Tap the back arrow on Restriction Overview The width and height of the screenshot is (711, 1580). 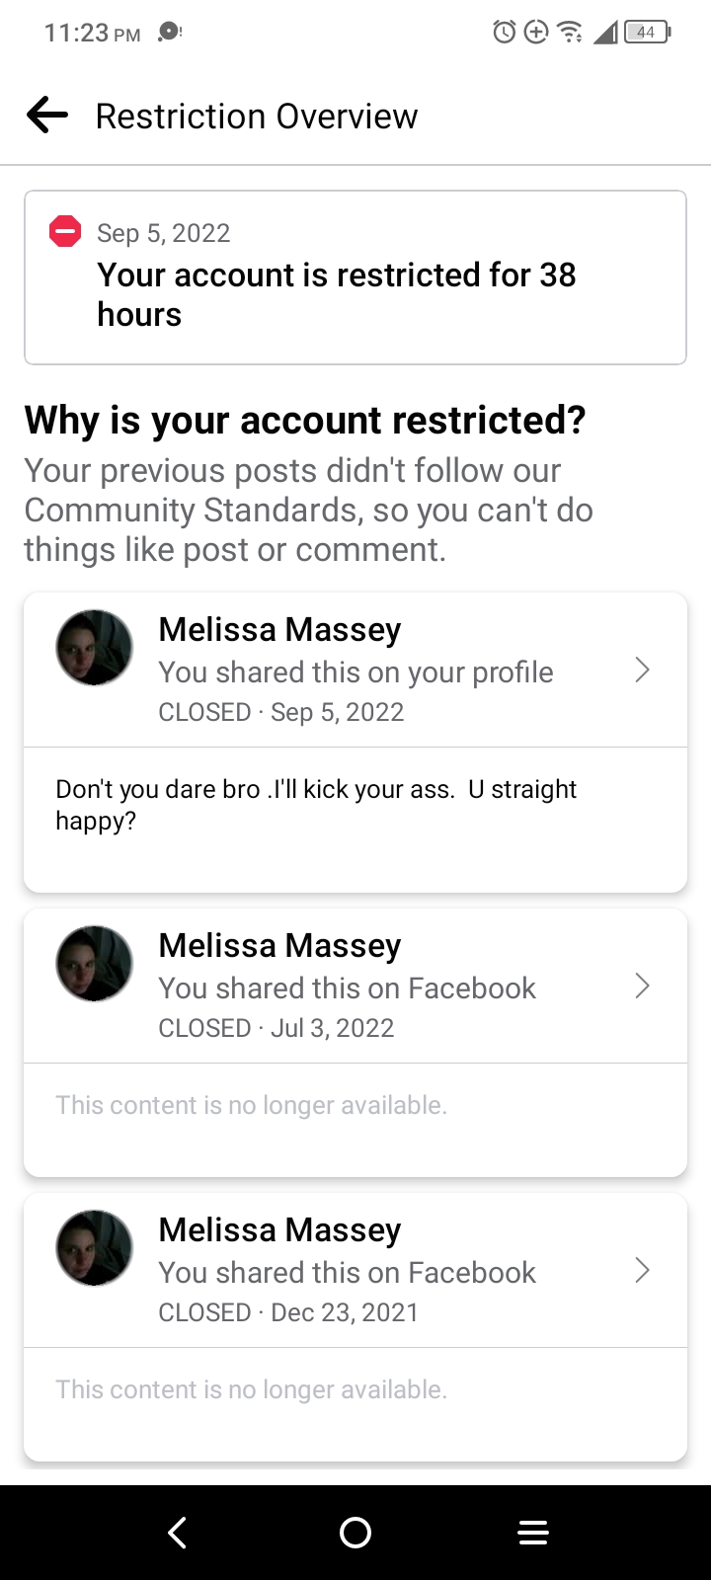point(45,115)
